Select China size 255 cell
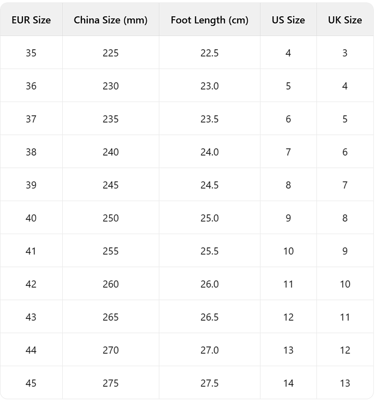The image size is (375, 400). [110, 251]
